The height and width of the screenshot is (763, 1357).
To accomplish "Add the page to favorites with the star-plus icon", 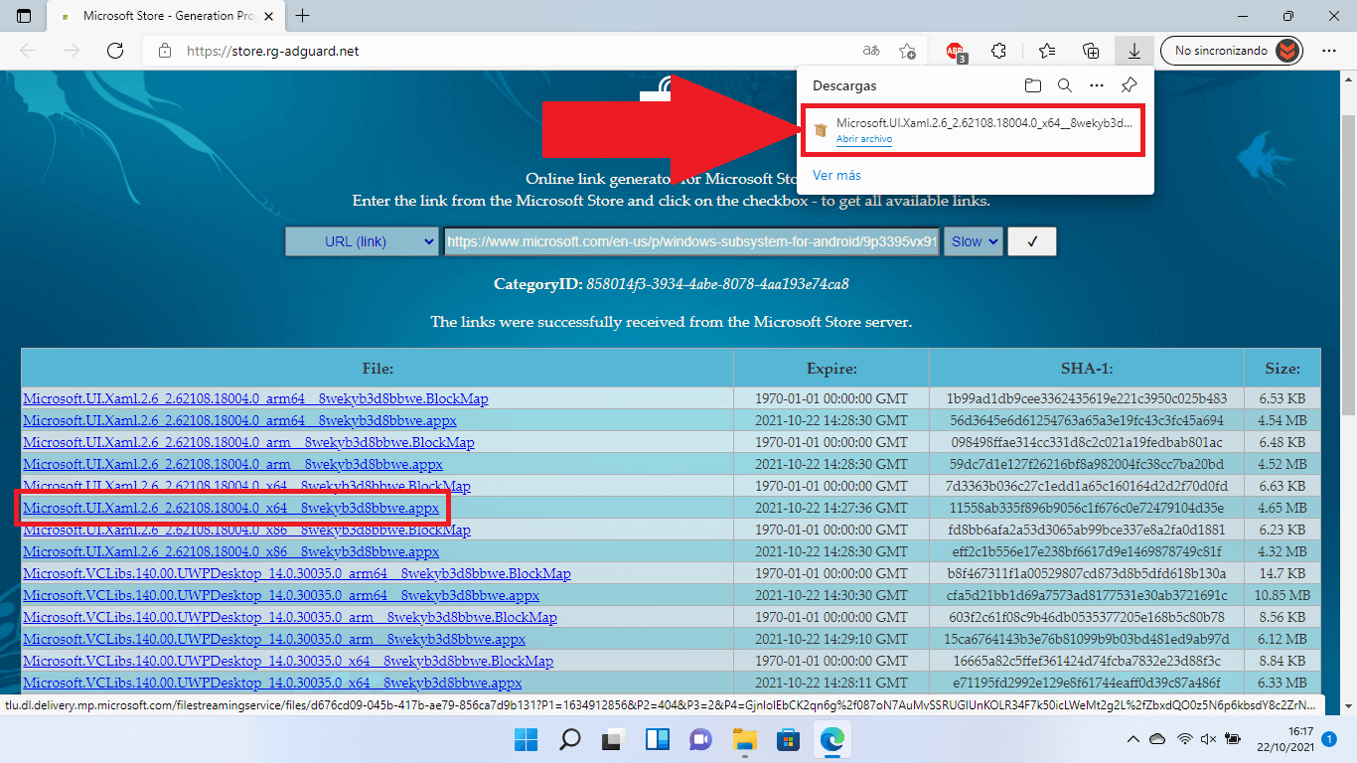I will [x=907, y=51].
